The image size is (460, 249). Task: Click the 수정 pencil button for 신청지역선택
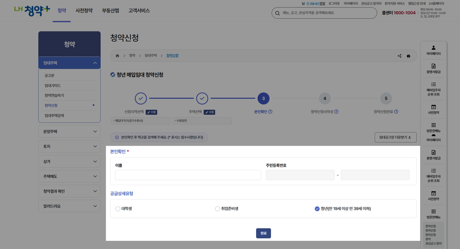(x=151, y=112)
